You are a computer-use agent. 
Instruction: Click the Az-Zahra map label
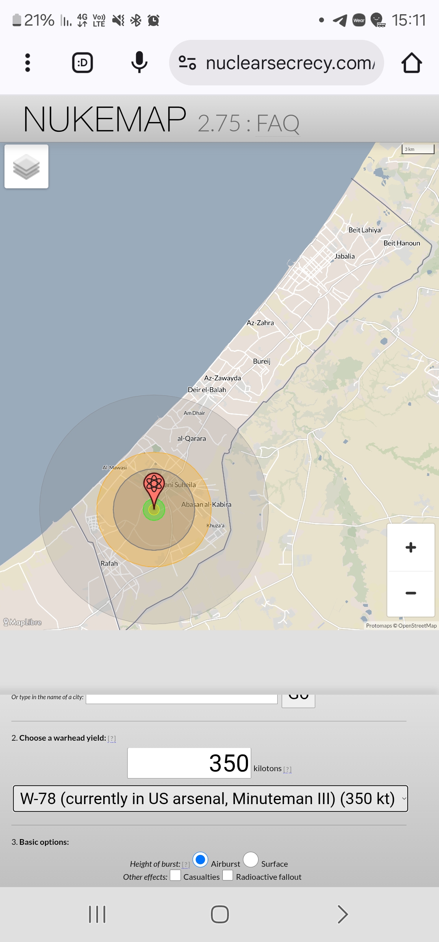(260, 323)
